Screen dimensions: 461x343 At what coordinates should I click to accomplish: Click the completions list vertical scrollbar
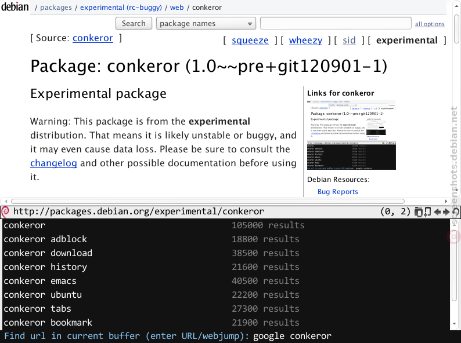(455, 264)
